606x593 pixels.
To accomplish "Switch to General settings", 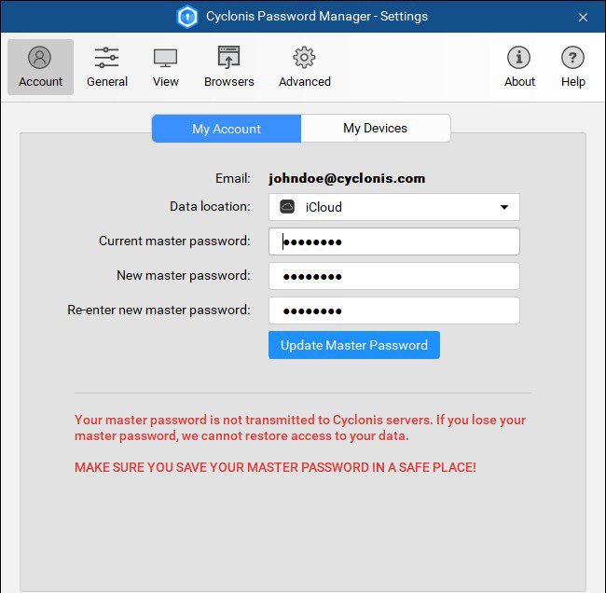I will click(107, 67).
